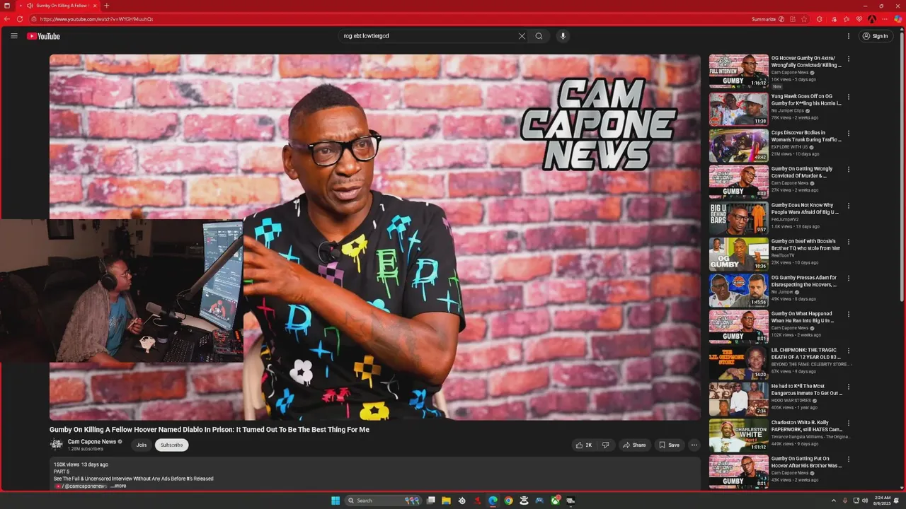Open menu for 'Cops Discover Bodies' video
Viewport: 906px width, 509px height.
coord(849,133)
